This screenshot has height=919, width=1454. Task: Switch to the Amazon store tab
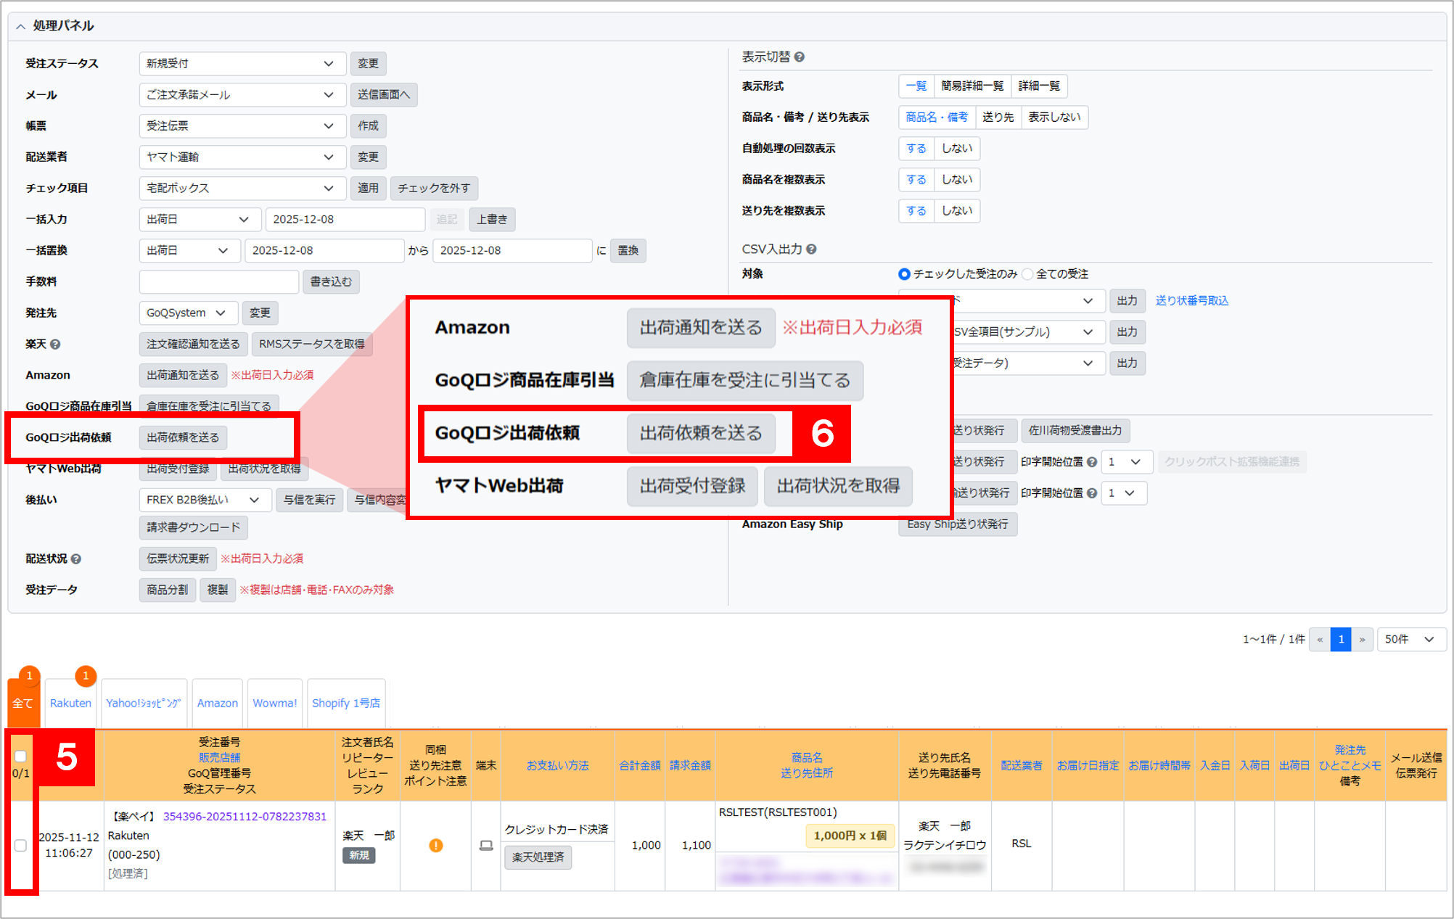click(x=217, y=703)
